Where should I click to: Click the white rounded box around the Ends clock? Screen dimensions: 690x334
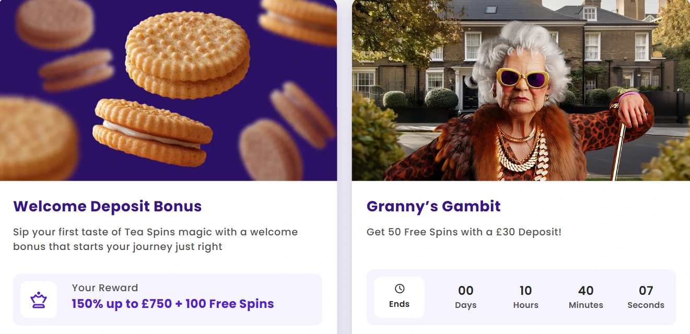point(399,297)
